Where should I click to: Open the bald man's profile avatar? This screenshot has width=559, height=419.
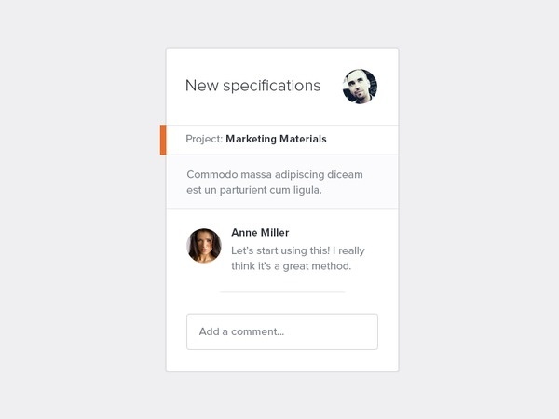[x=360, y=87]
